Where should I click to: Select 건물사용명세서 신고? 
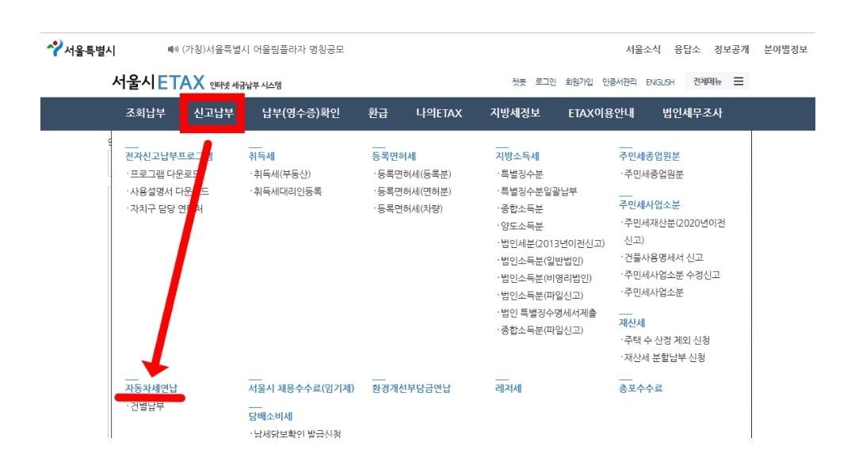tap(662, 257)
